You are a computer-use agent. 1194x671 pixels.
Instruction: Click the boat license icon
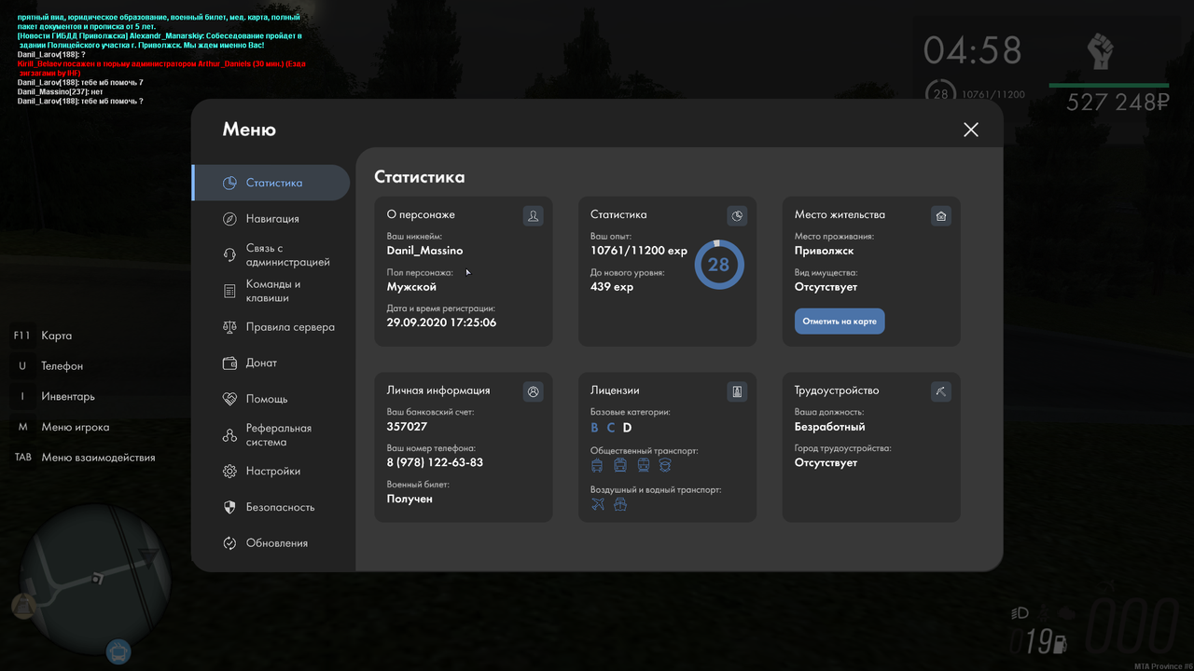click(x=620, y=504)
